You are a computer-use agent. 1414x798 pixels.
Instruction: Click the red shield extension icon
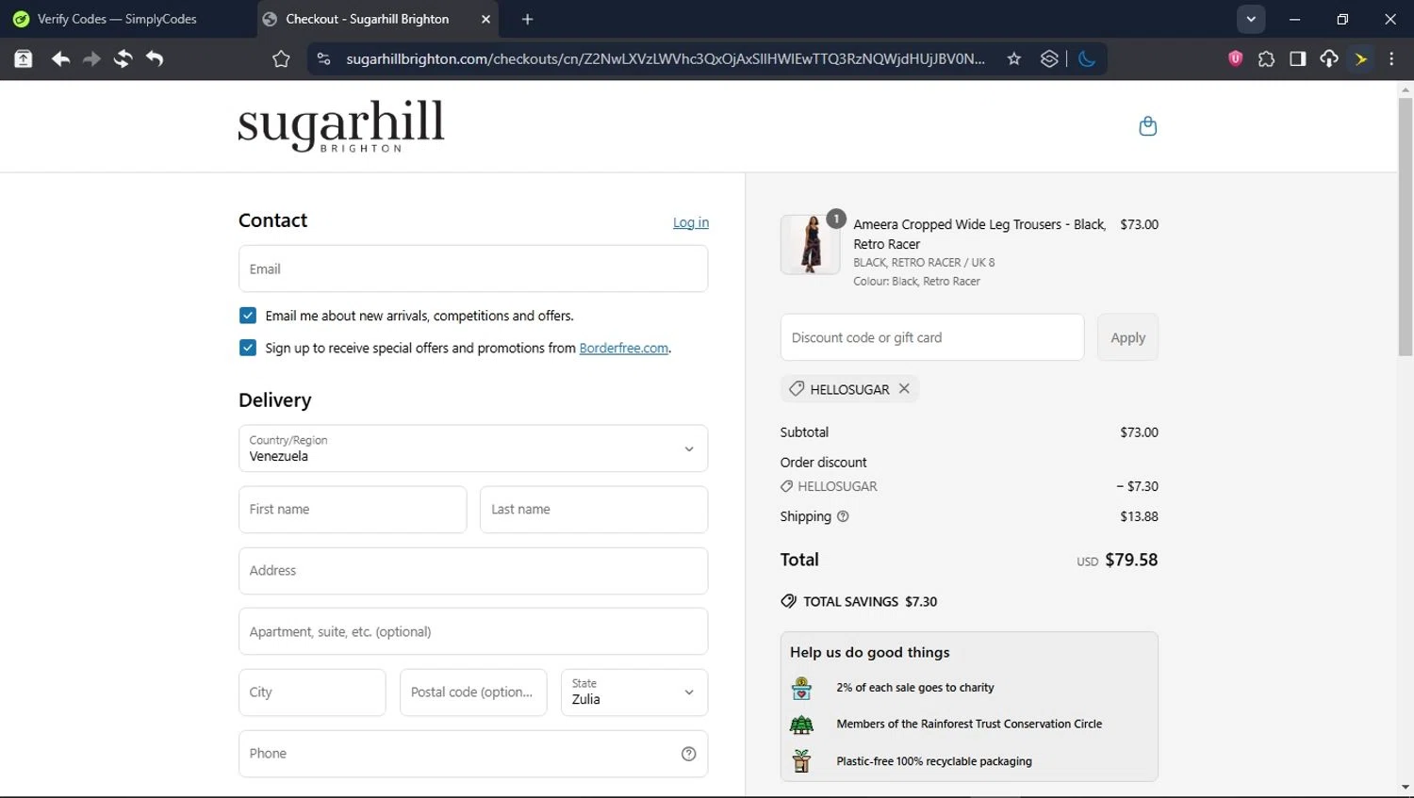click(1235, 58)
